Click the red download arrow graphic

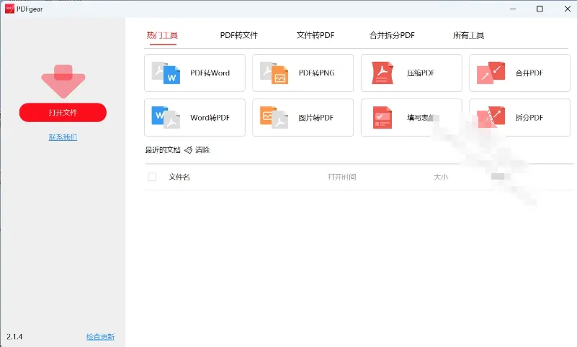[63, 81]
